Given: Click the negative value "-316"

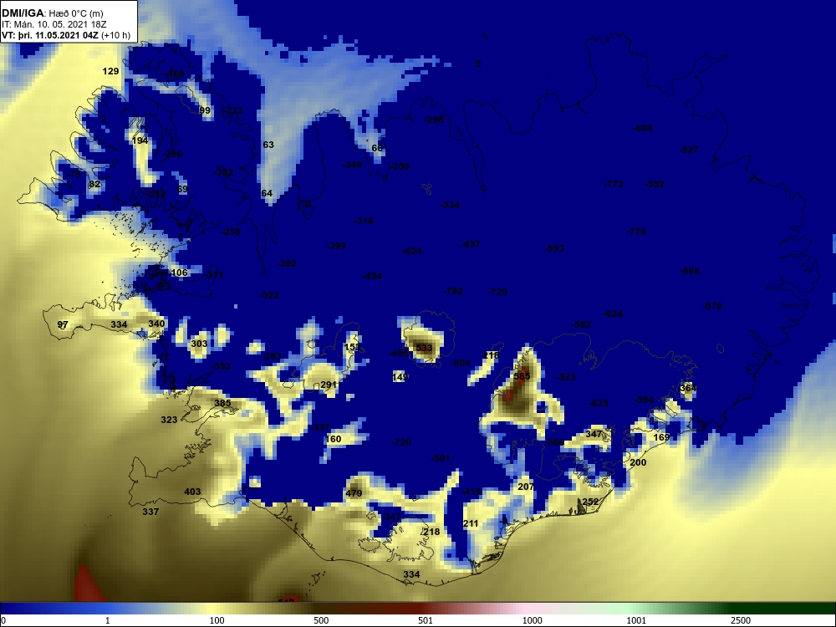Looking at the screenshot, I should click(x=364, y=221).
